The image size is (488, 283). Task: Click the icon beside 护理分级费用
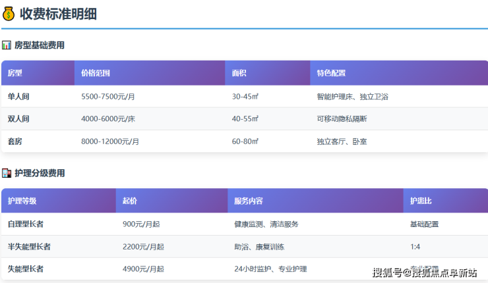point(7,173)
